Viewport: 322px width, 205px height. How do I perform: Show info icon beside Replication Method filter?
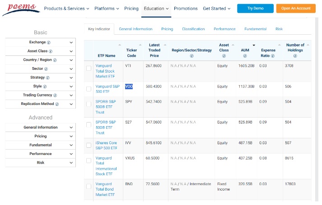click(57, 104)
